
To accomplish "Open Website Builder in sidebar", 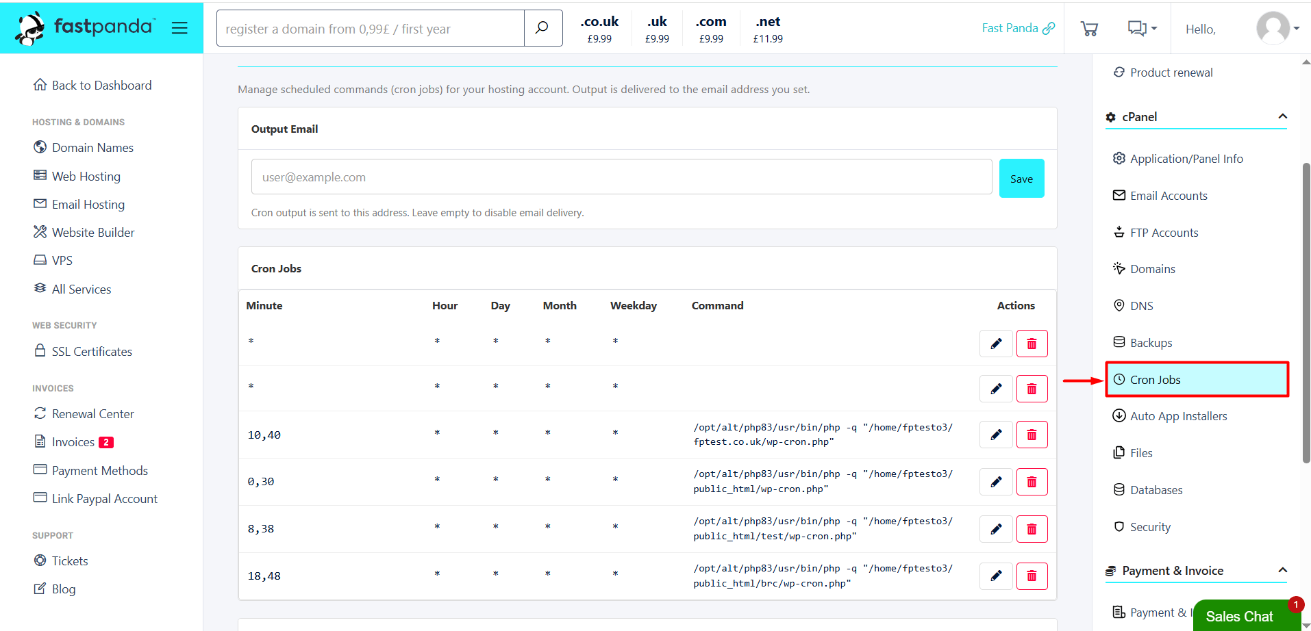I will 84,232.
